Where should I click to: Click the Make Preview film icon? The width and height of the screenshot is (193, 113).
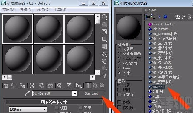click(x=104, y=54)
